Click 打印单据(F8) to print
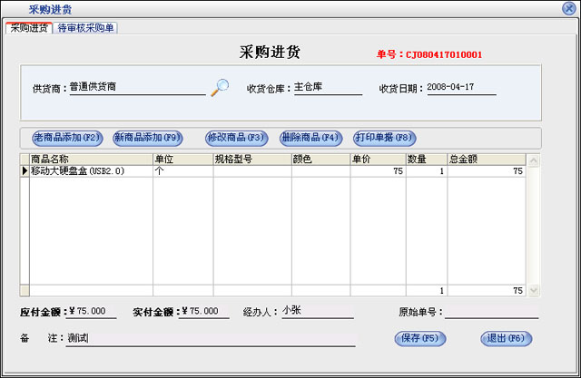Screen dimensions: 581x378 384,138
